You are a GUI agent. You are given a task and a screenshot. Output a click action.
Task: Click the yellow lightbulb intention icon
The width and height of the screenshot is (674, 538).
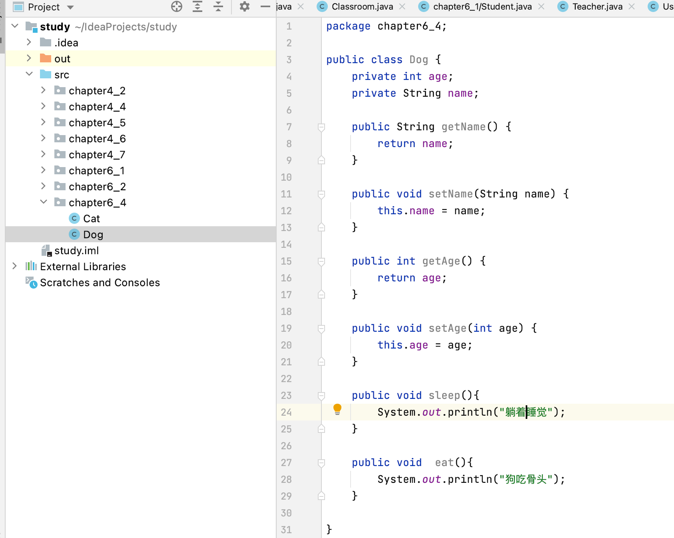click(x=337, y=409)
